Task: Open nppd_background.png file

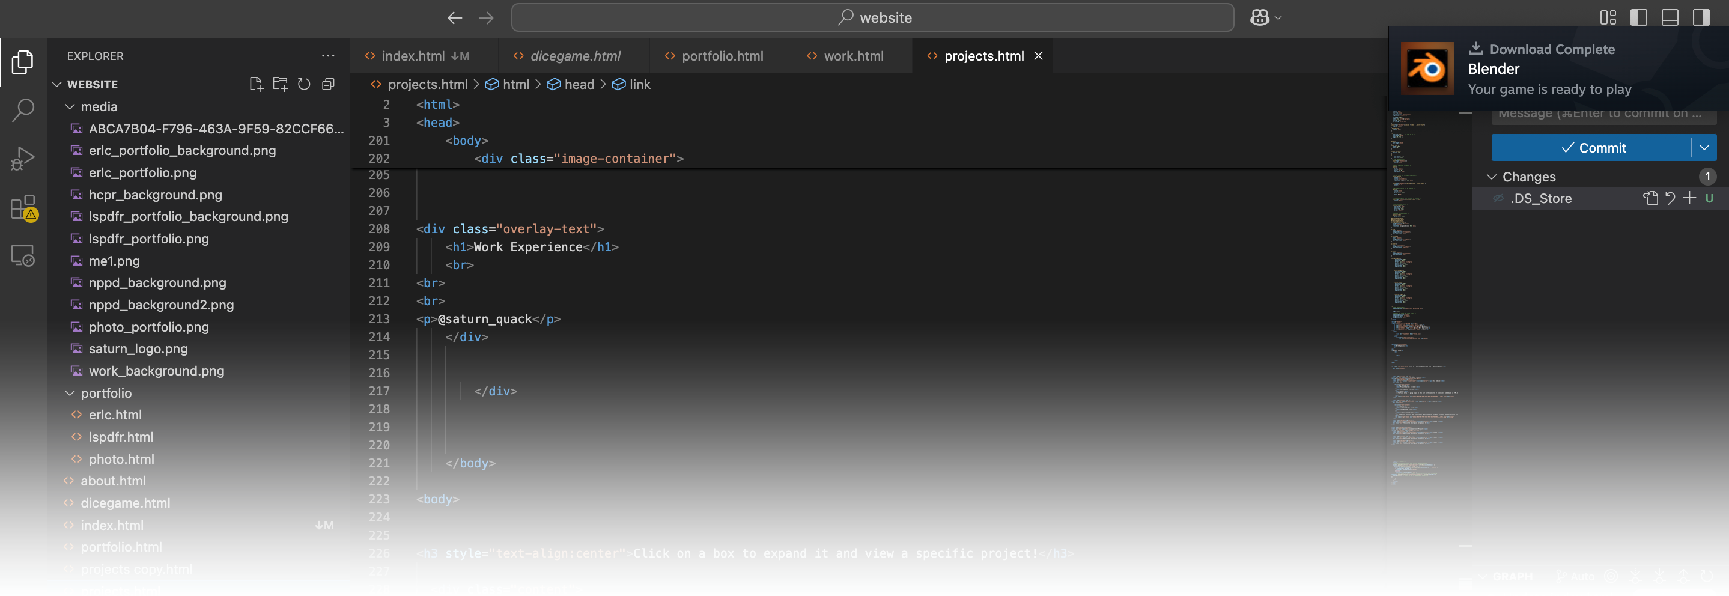Action: click(x=157, y=282)
